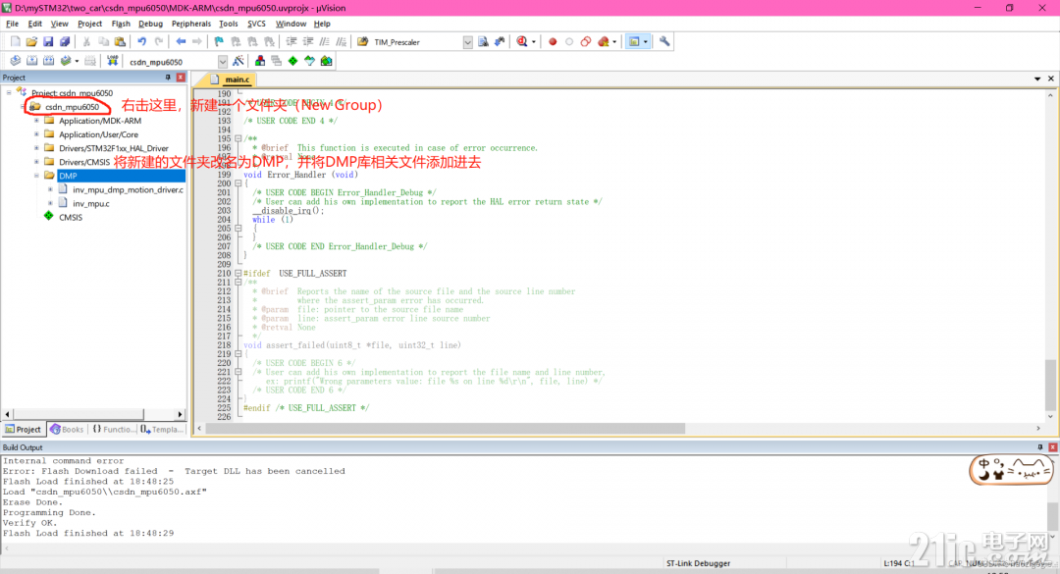The width and height of the screenshot is (1060, 574).
Task: Expand the Drivers/CMSIS group
Action: [x=36, y=162]
